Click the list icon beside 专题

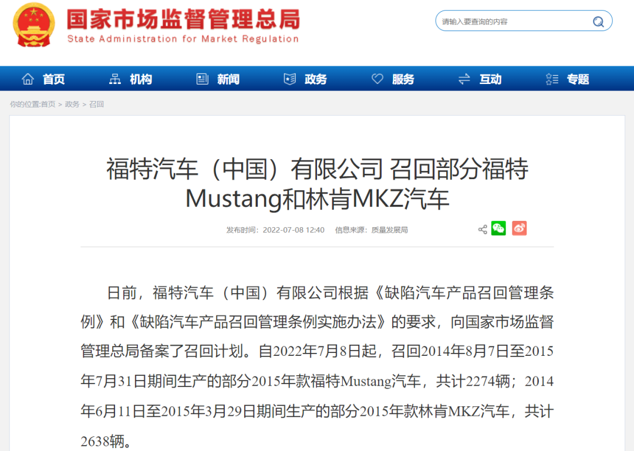coord(552,79)
